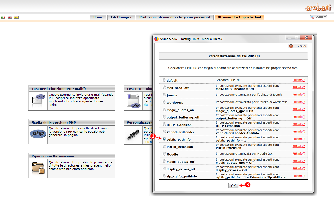The image size is (334, 222).
Task: Click Impostazione ottimizzata per Moodle 2.x text
Action: click(244, 154)
